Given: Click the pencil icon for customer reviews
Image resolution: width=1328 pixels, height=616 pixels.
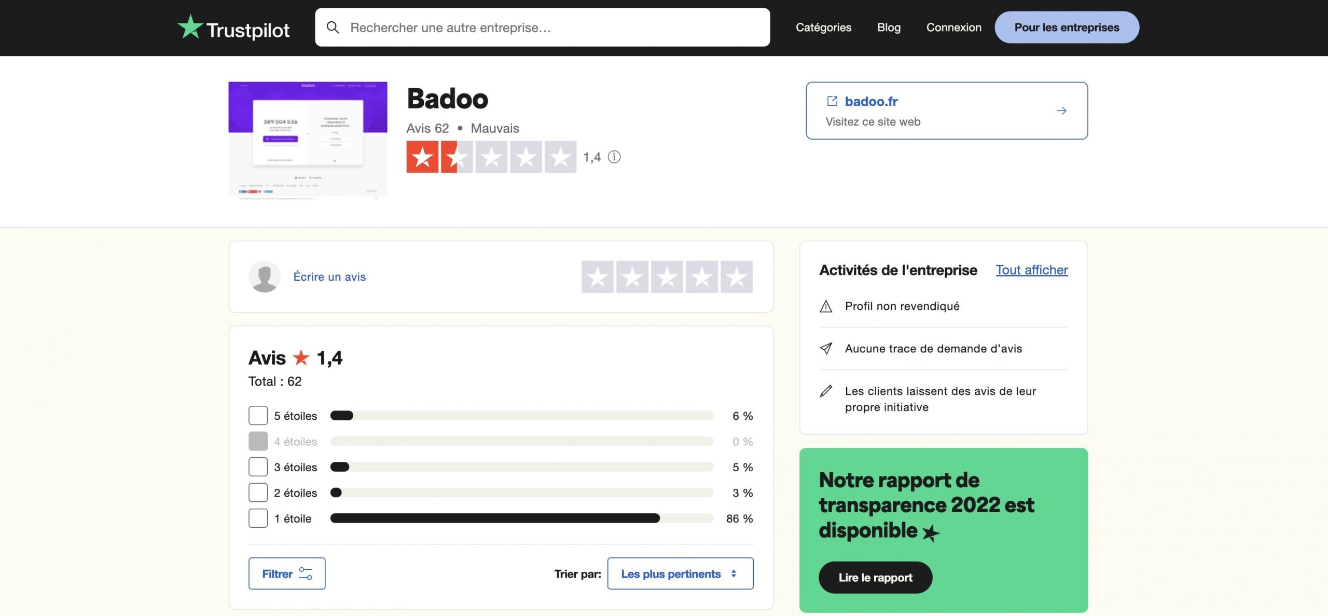Looking at the screenshot, I should tap(826, 391).
